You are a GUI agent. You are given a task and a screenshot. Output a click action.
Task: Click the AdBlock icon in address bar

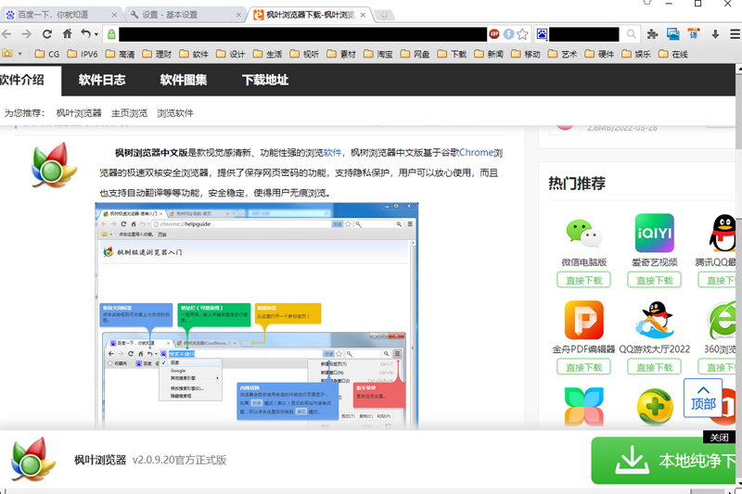pos(494,34)
